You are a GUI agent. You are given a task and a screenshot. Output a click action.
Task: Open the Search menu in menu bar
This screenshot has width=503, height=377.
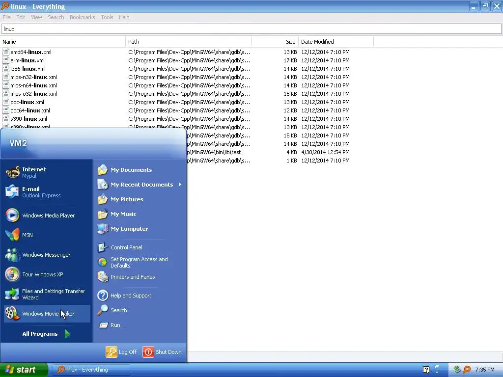(x=56, y=17)
